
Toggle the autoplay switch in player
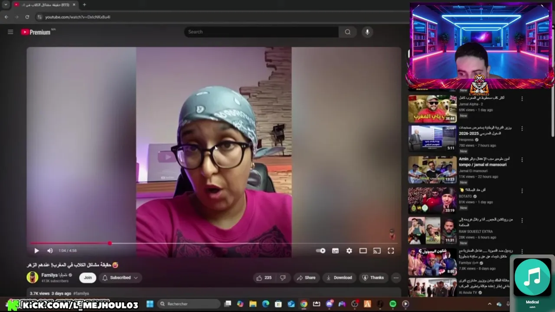[x=321, y=250]
